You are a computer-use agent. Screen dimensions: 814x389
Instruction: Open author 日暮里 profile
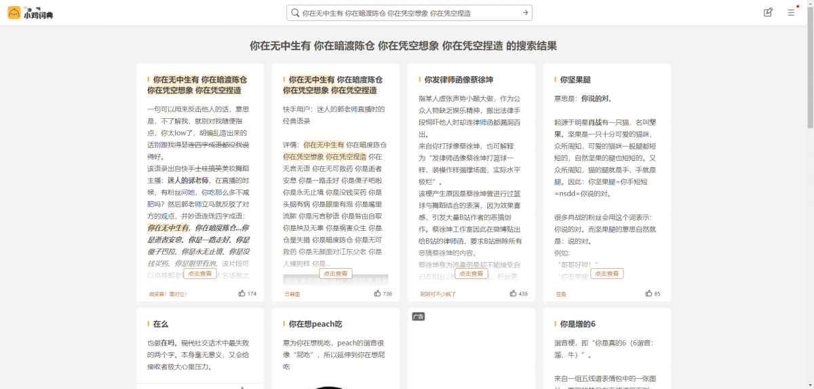(292, 294)
